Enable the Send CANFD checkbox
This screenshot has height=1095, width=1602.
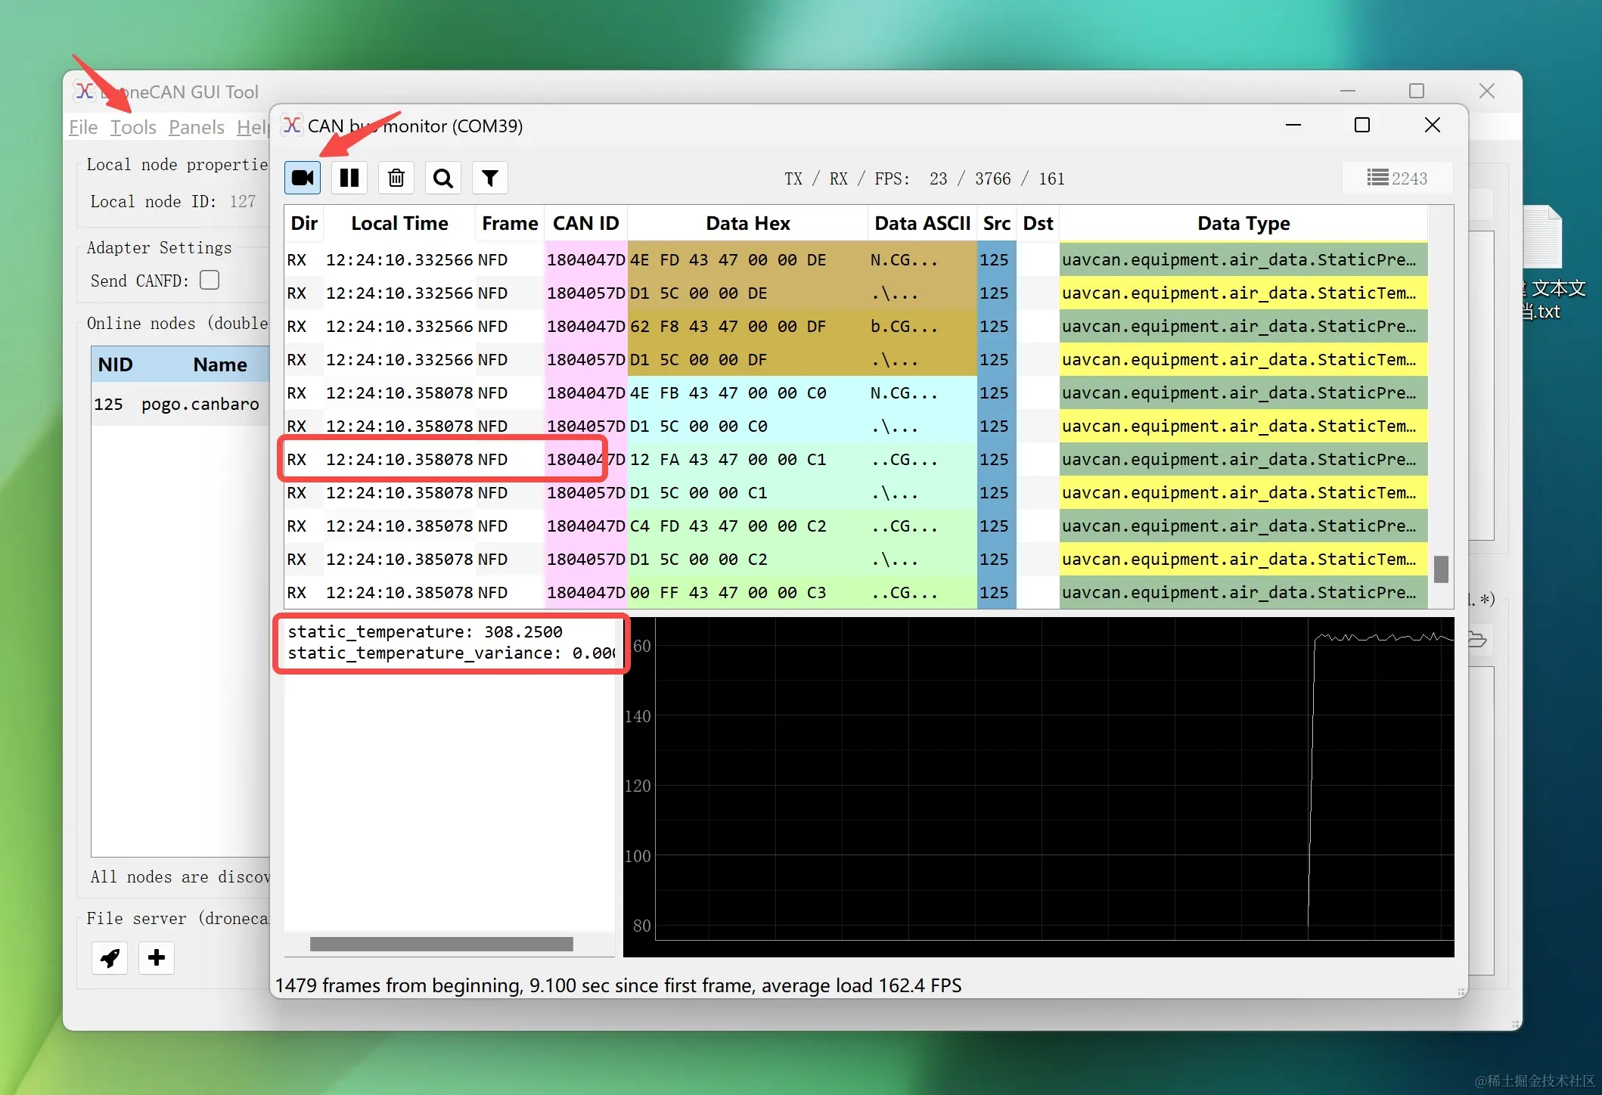point(210,281)
